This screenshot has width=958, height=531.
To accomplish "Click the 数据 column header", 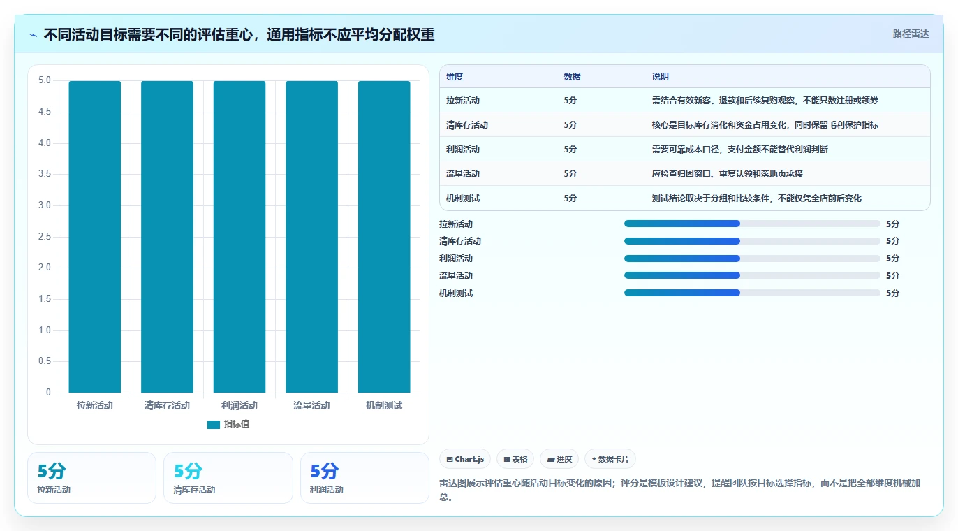I will point(572,77).
